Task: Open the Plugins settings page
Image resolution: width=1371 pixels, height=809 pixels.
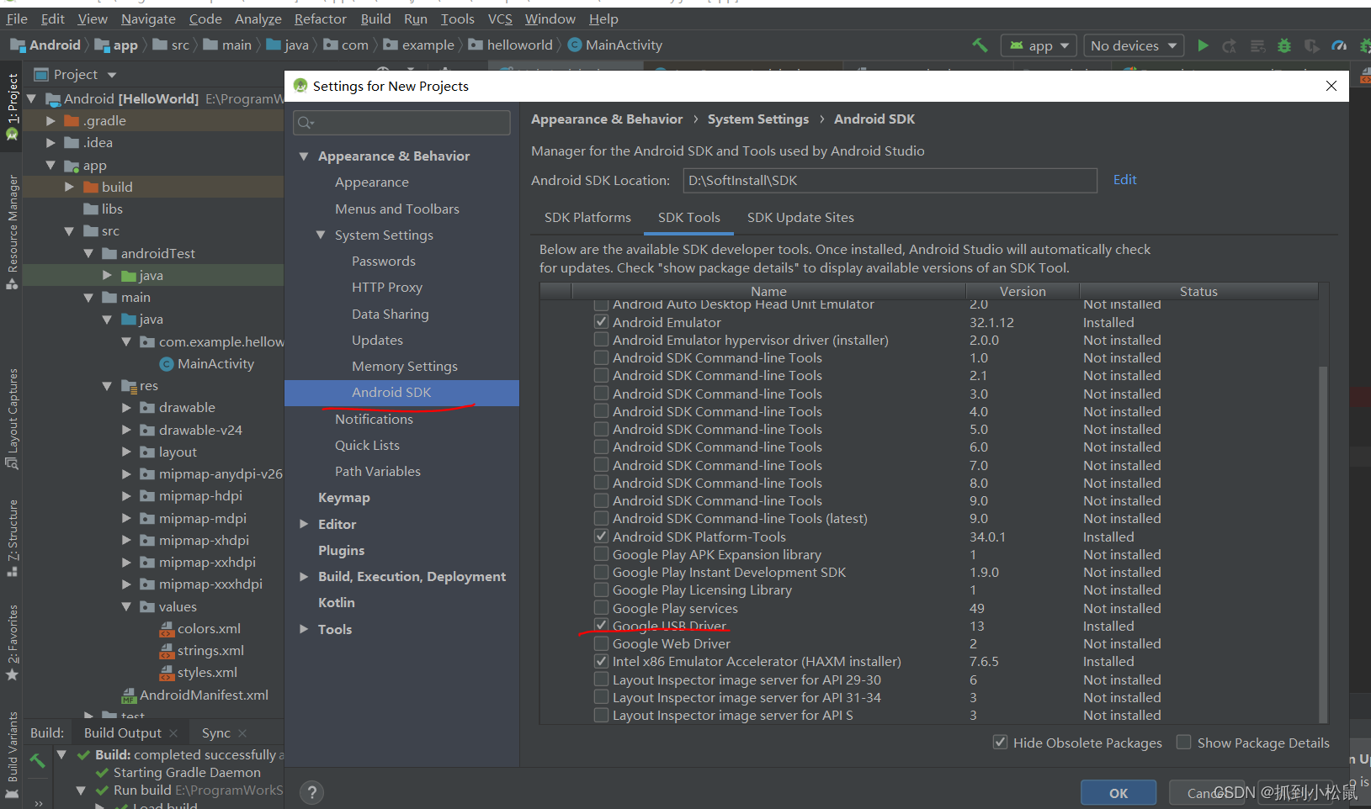Action: tap(341, 550)
